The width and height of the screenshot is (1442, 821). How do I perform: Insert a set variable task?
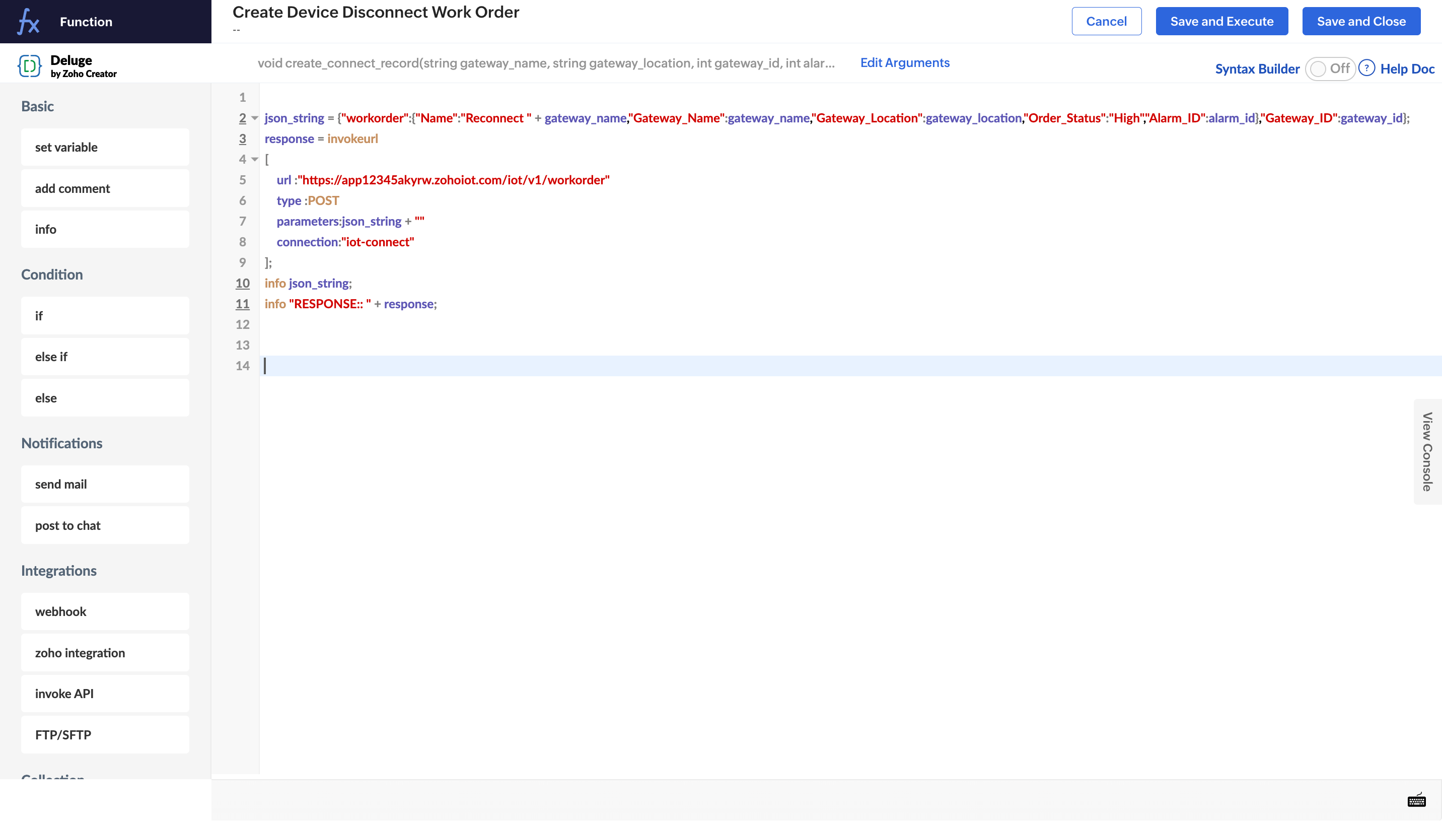tap(105, 147)
